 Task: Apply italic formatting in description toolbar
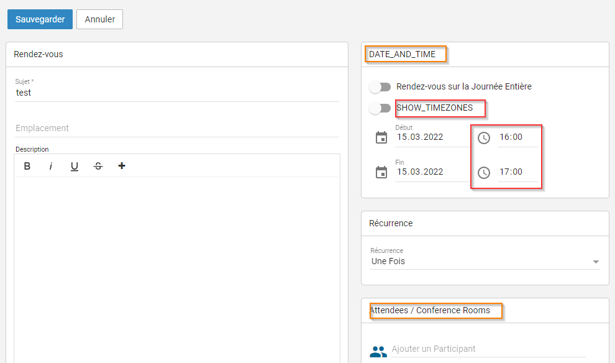tap(51, 166)
